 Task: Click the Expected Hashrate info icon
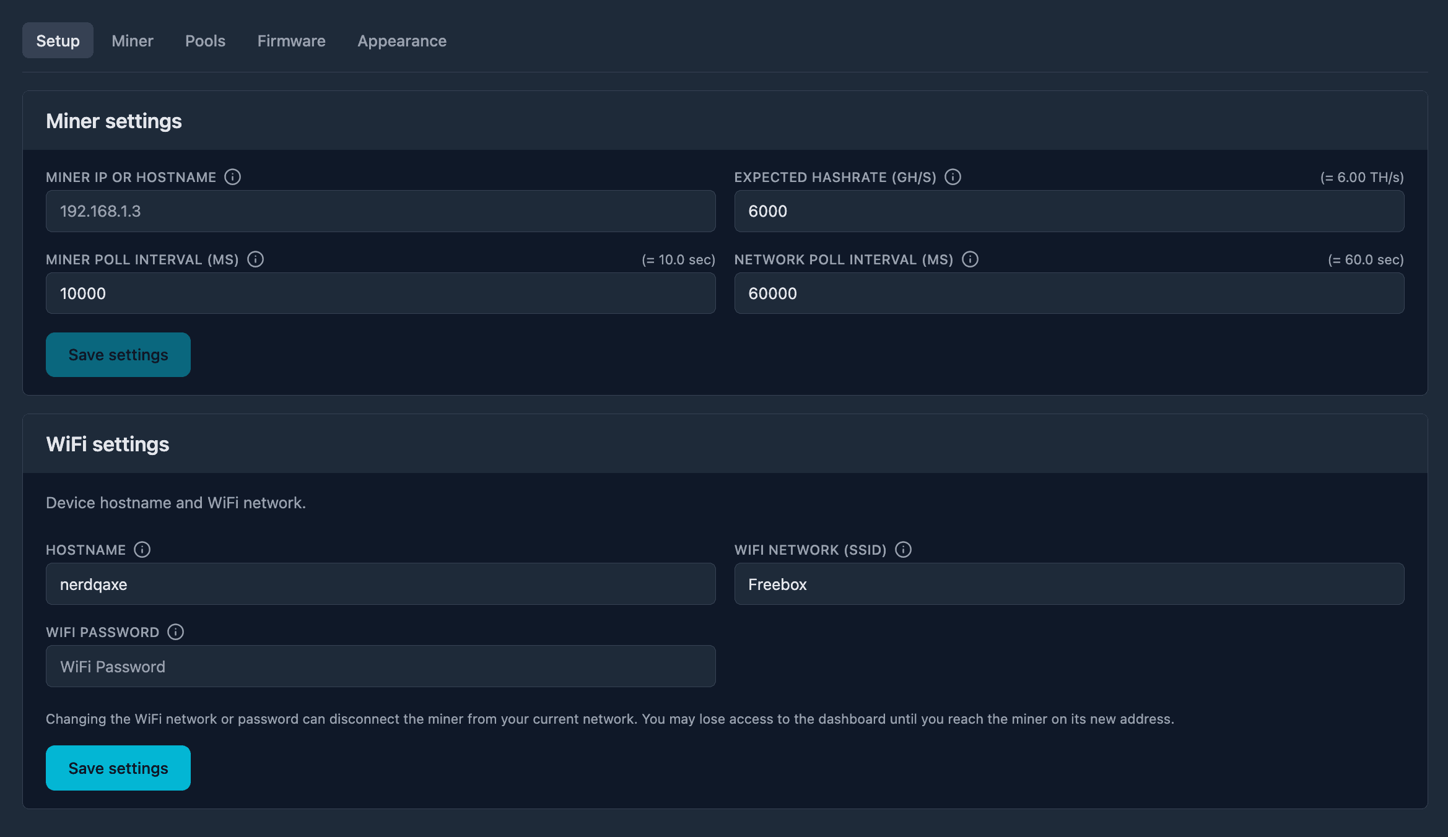point(952,176)
